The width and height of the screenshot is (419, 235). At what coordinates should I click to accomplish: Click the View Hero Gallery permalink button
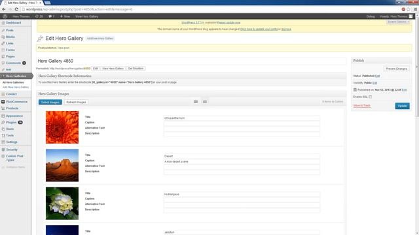pos(113,69)
